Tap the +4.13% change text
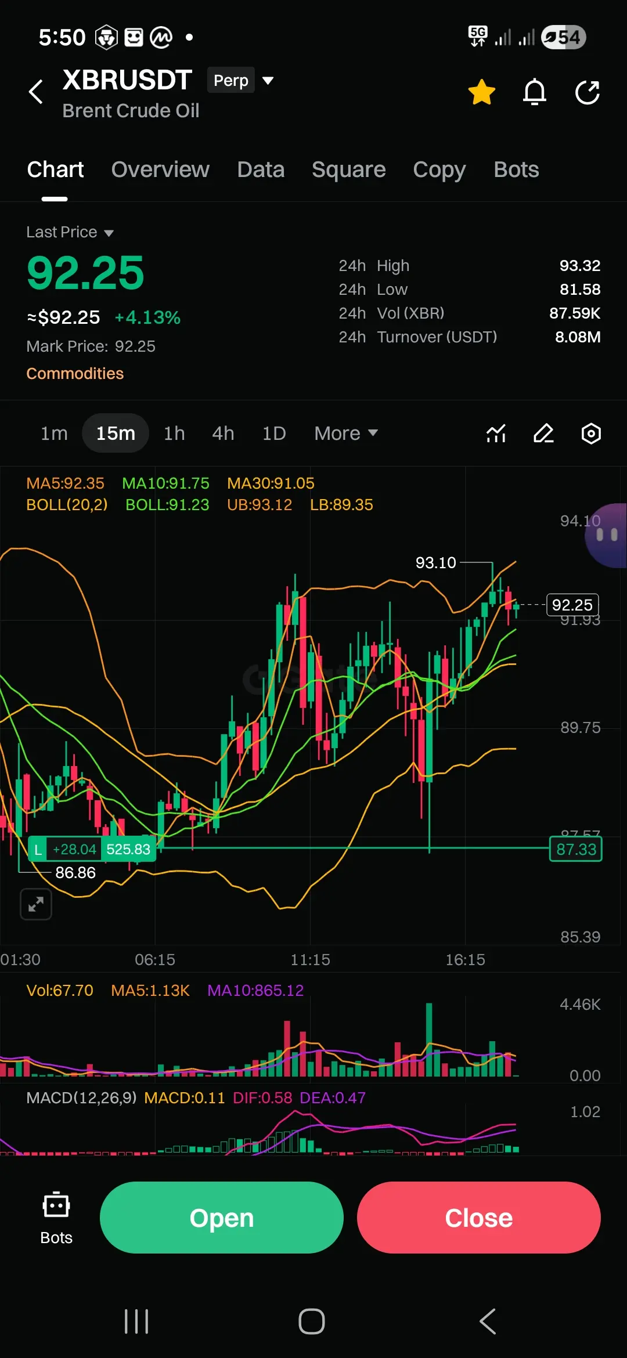This screenshot has height=1358, width=627. tap(147, 317)
